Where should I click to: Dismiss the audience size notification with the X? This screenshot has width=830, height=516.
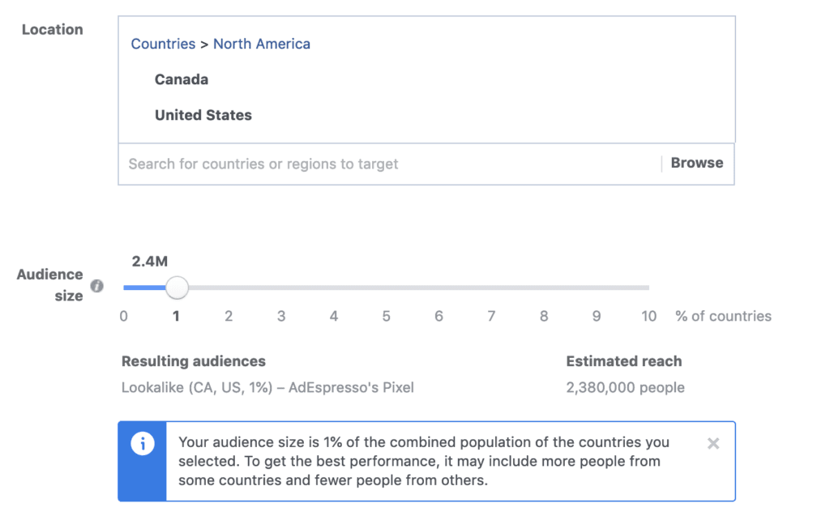(712, 442)
